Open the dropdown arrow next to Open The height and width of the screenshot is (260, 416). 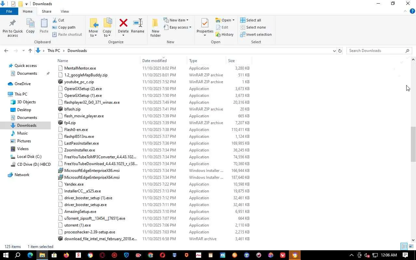tap(233, 20)
